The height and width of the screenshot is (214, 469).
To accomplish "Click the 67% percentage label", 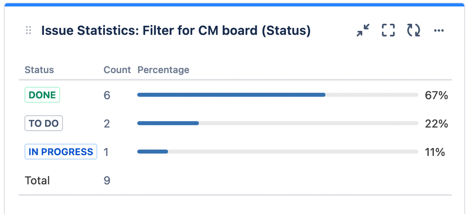I will tap(436, 95).
